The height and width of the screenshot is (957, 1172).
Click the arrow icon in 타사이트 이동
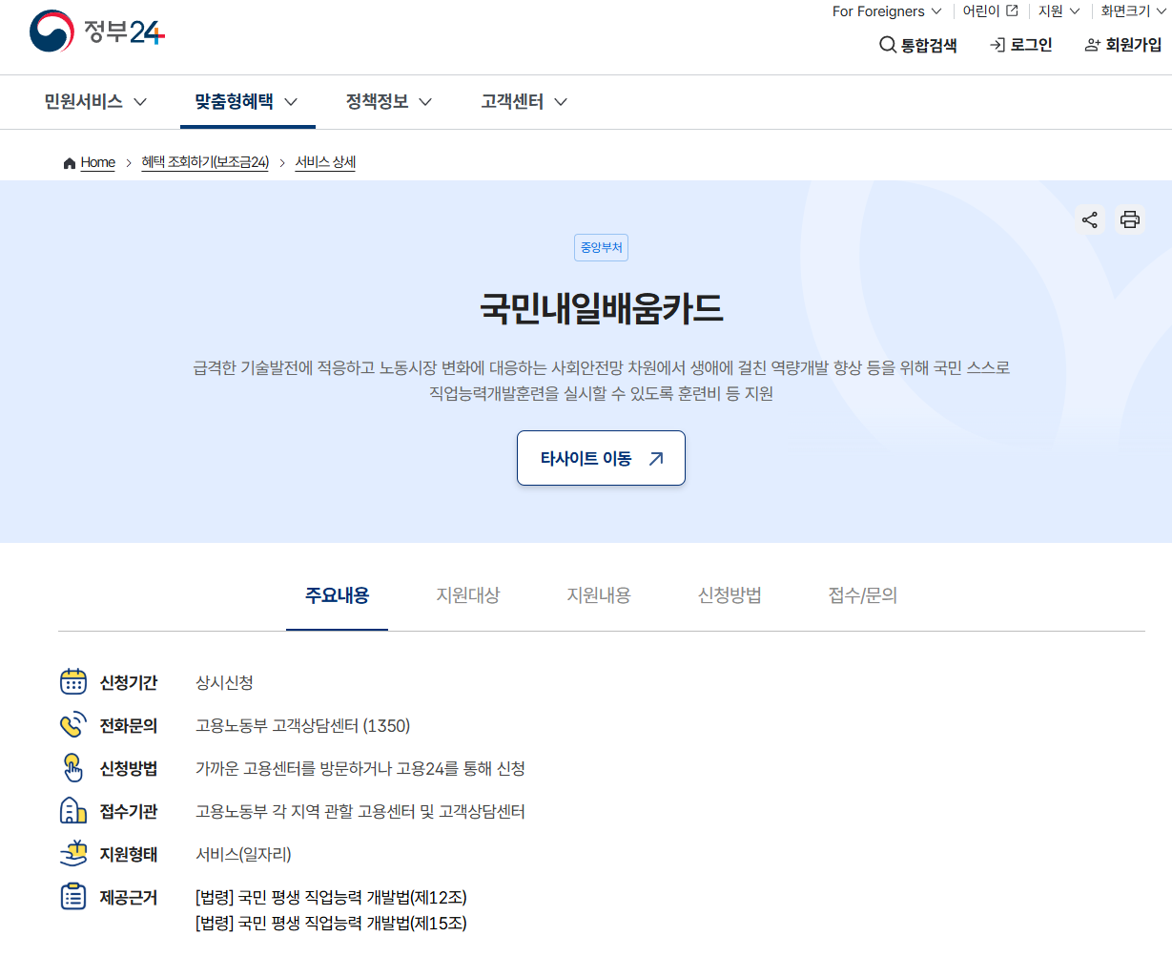click(x=655, y=459)
